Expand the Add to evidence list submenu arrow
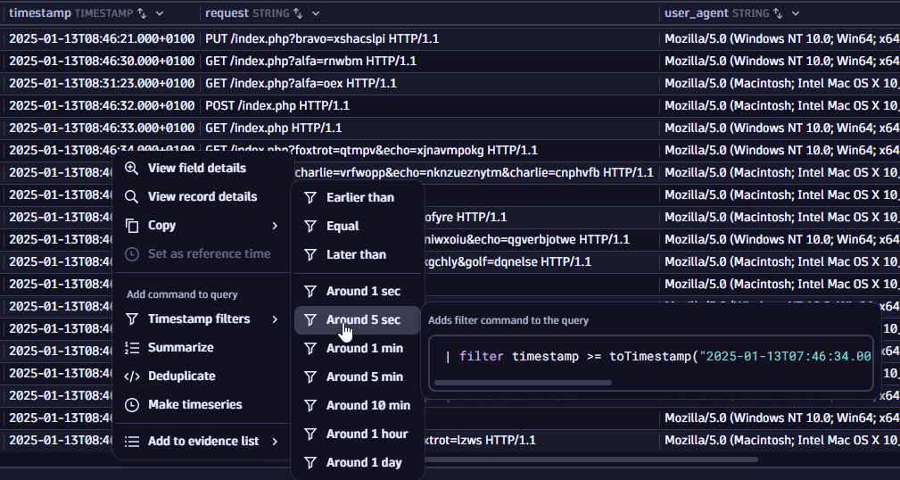This screenshot has width=900, height=480. coord(275,442)
